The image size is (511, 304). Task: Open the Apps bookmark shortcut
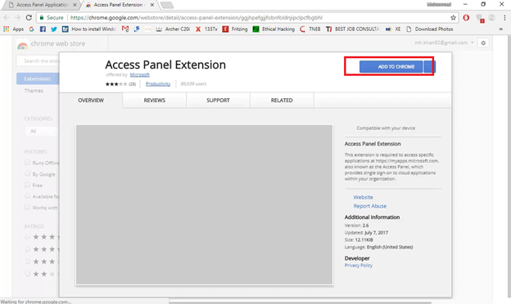(13, 29)
